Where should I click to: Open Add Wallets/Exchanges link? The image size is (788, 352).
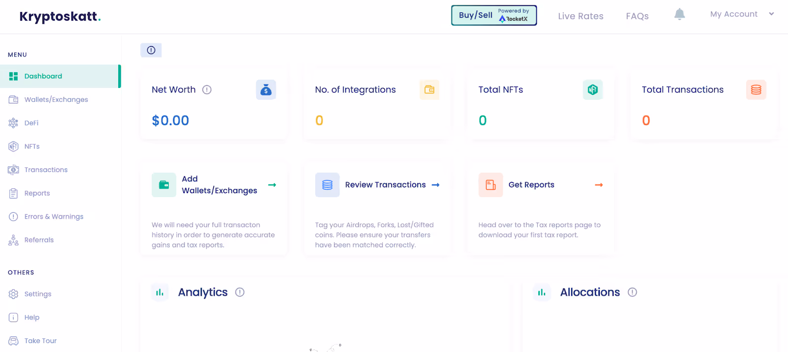coord(220,185)
